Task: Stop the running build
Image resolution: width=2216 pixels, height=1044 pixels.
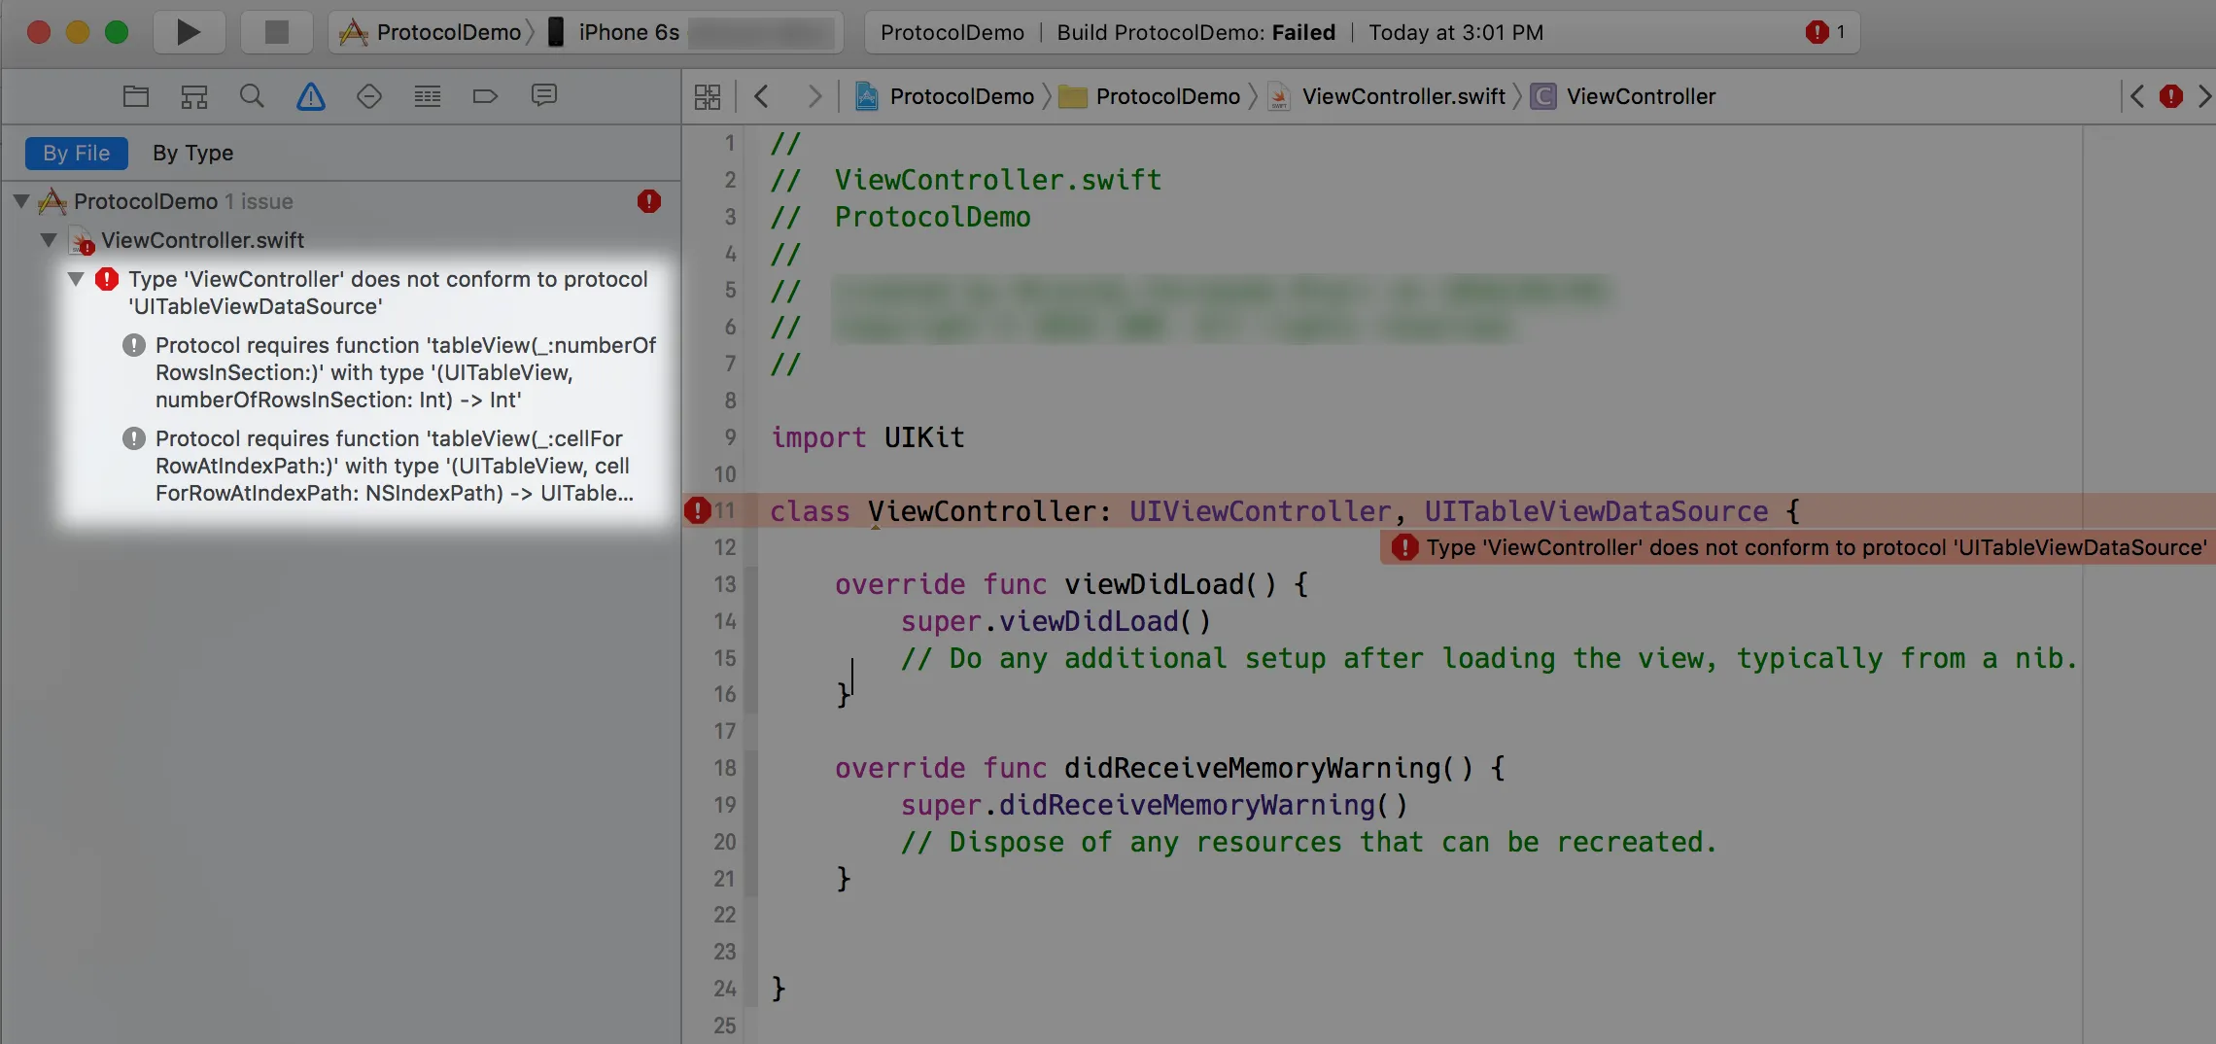Action: (277, 32)
